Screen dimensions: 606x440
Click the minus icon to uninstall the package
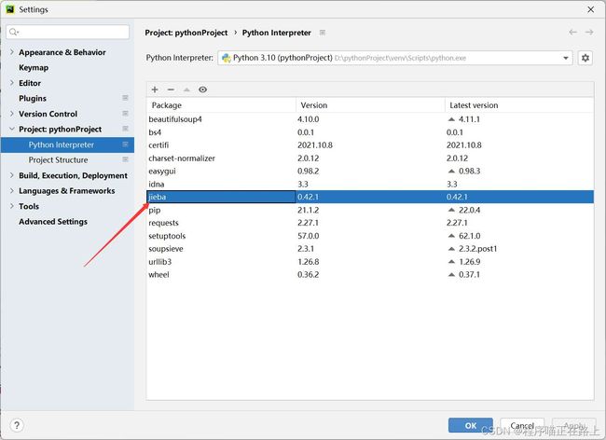tap(171, 89)
